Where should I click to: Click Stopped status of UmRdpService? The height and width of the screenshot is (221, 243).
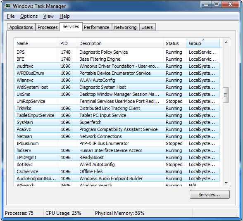tap(174, 101)
